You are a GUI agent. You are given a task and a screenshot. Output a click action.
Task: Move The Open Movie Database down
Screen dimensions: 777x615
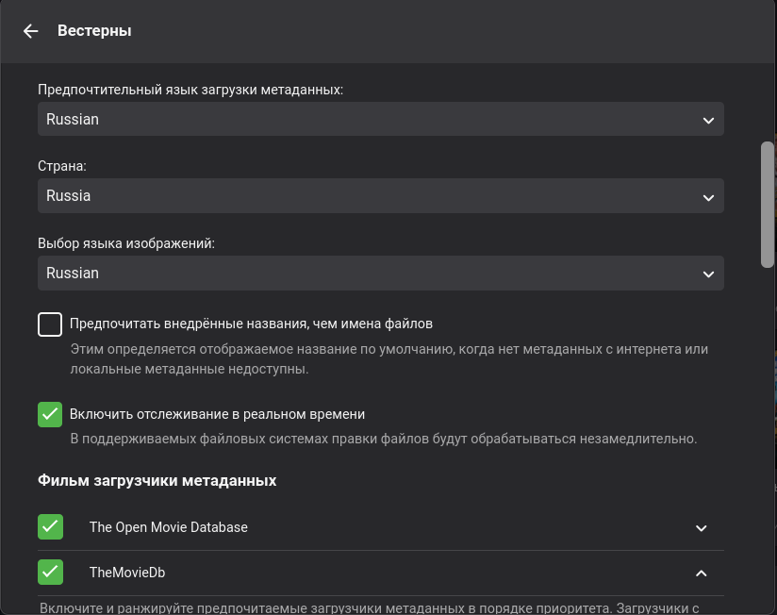tap(701, 528)
